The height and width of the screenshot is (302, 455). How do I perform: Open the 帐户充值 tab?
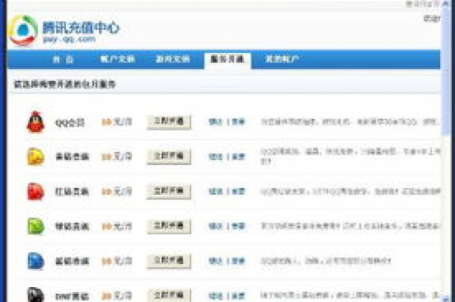(117, 59)
